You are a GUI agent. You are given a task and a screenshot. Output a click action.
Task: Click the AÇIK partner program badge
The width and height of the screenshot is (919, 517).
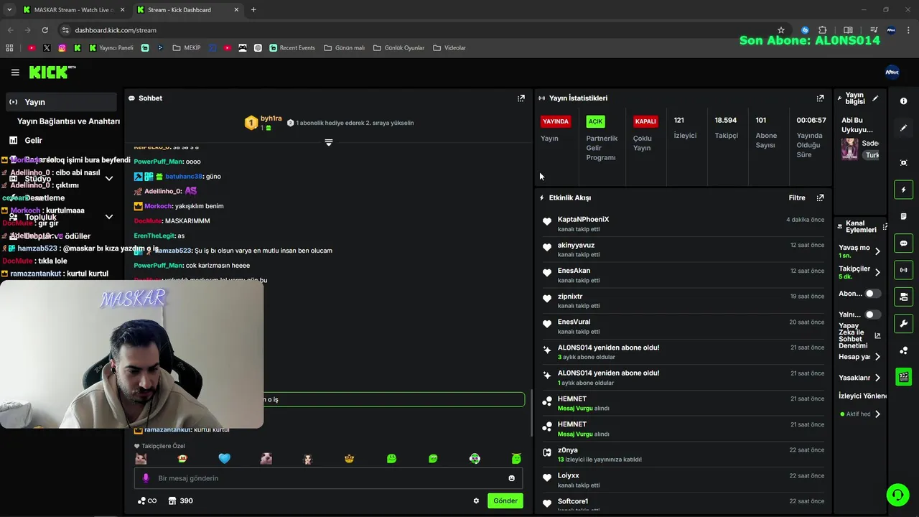(x=596, y=121)
